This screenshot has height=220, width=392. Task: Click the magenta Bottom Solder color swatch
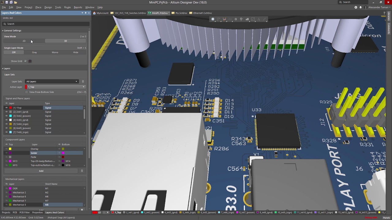(63, 153)
